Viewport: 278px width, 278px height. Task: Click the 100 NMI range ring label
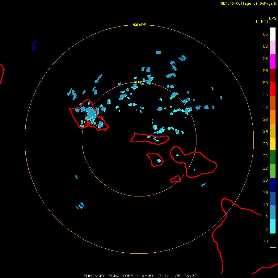139,25
